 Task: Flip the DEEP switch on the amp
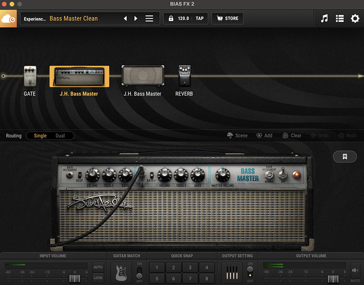point(80,175)
